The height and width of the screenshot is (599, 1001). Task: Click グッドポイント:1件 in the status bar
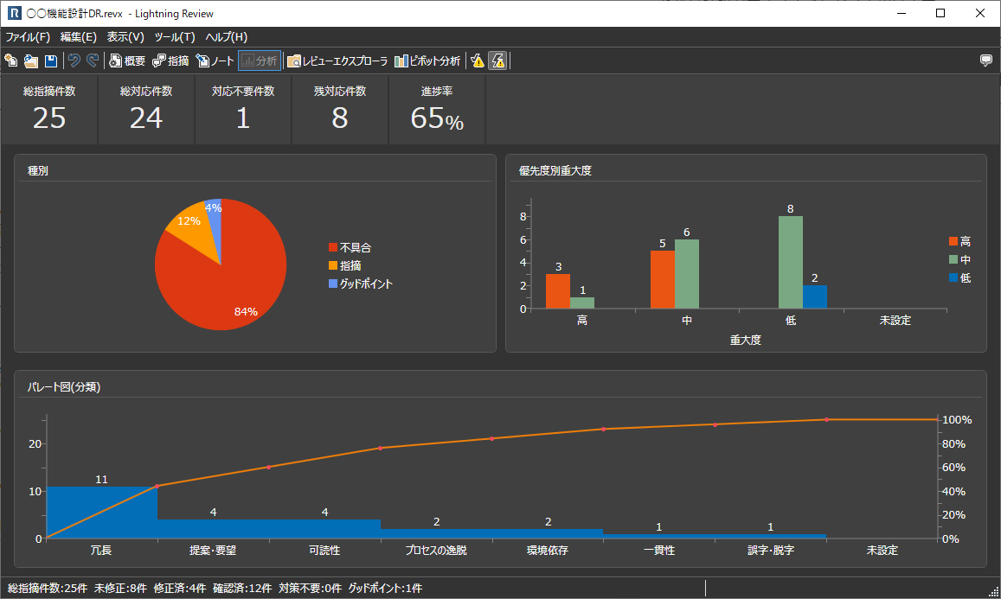pyautogui.click(x=385, y=588)
